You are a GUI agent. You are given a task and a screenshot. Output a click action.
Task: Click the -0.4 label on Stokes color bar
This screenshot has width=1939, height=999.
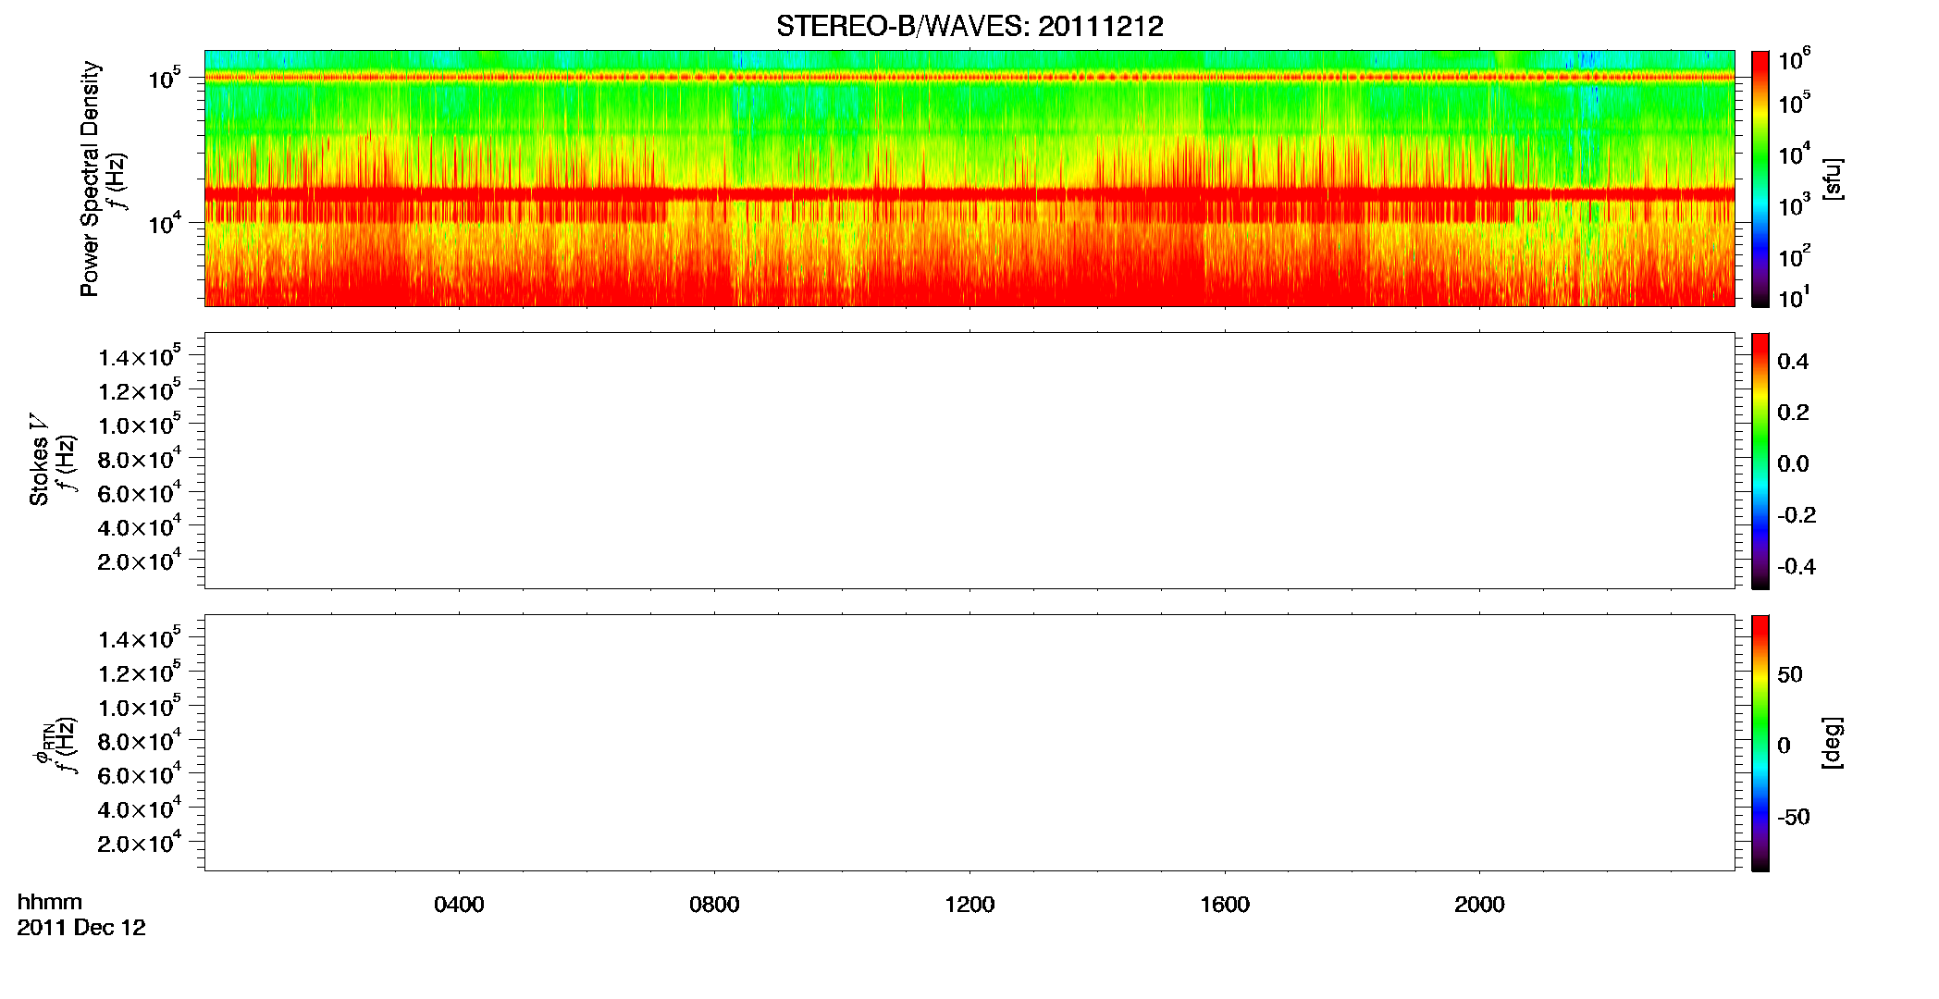click(1797, 566)
